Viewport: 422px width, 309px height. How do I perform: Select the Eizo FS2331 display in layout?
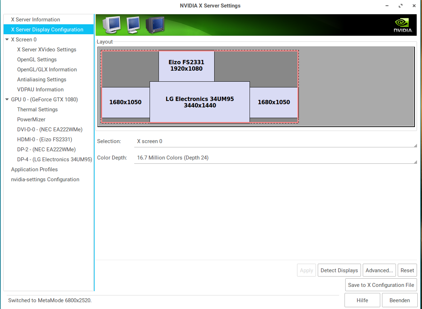[186, 66]
